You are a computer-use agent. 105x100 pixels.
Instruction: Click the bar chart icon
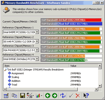pyautogui.click(x=38, y=96)
